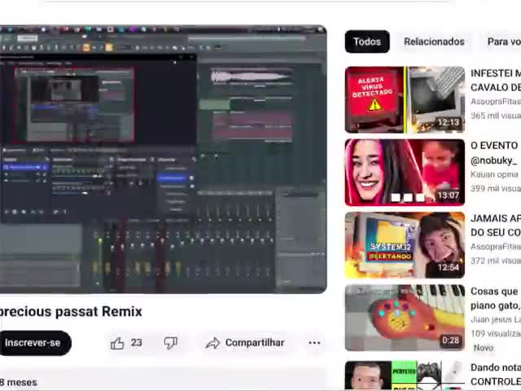Select the Todos filter chip
Viewport: 521px width, 391px height.
click(x=366, y=42)
